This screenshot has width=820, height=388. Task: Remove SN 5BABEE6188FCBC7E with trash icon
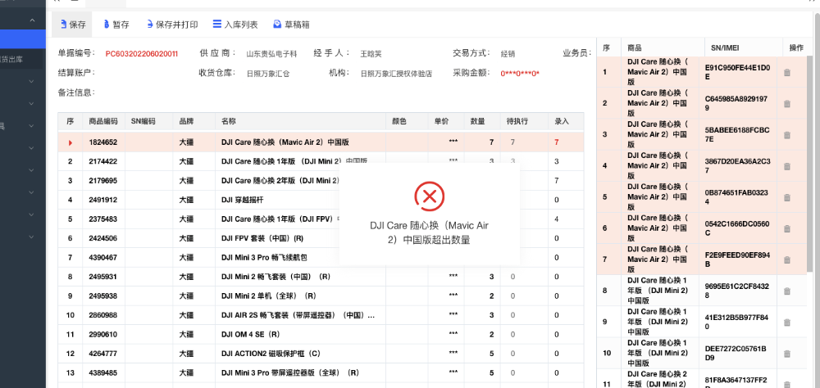point(787,135)
